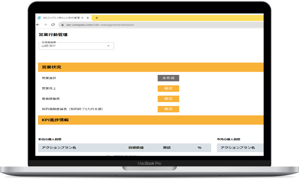
Task: Click the 実績 column header
Action: click(167, 148)
